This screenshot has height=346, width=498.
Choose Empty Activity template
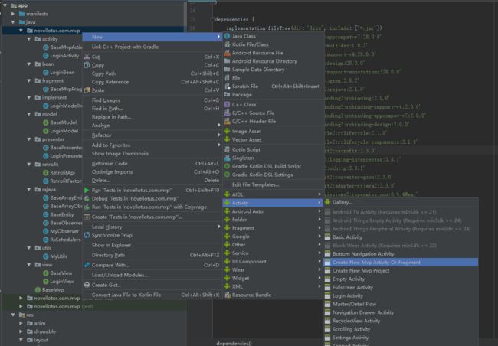pyautogui.click(x=401, y=279)
